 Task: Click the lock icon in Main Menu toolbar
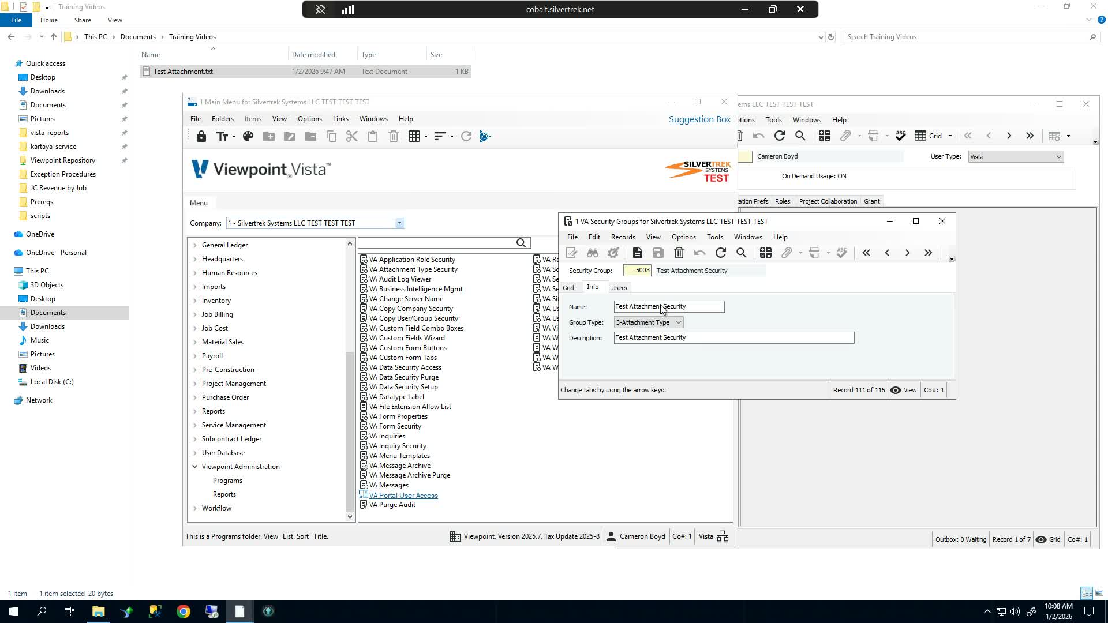[201, 137]
